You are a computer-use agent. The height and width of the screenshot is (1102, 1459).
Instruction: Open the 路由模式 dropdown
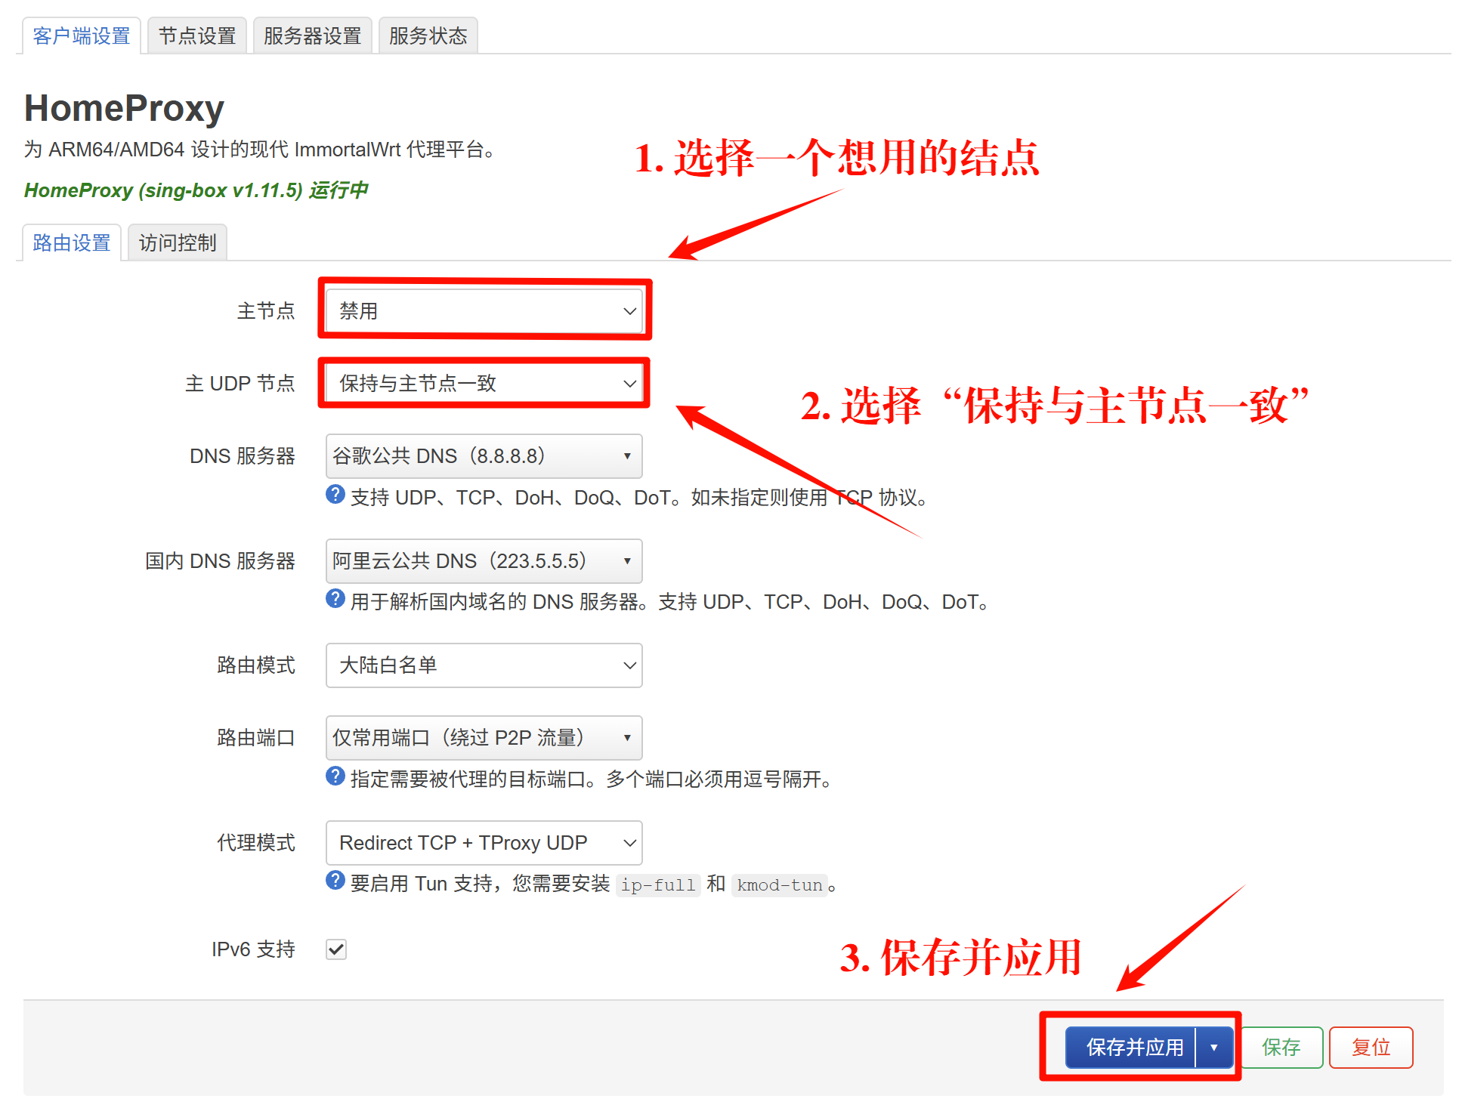coord(484,665)
